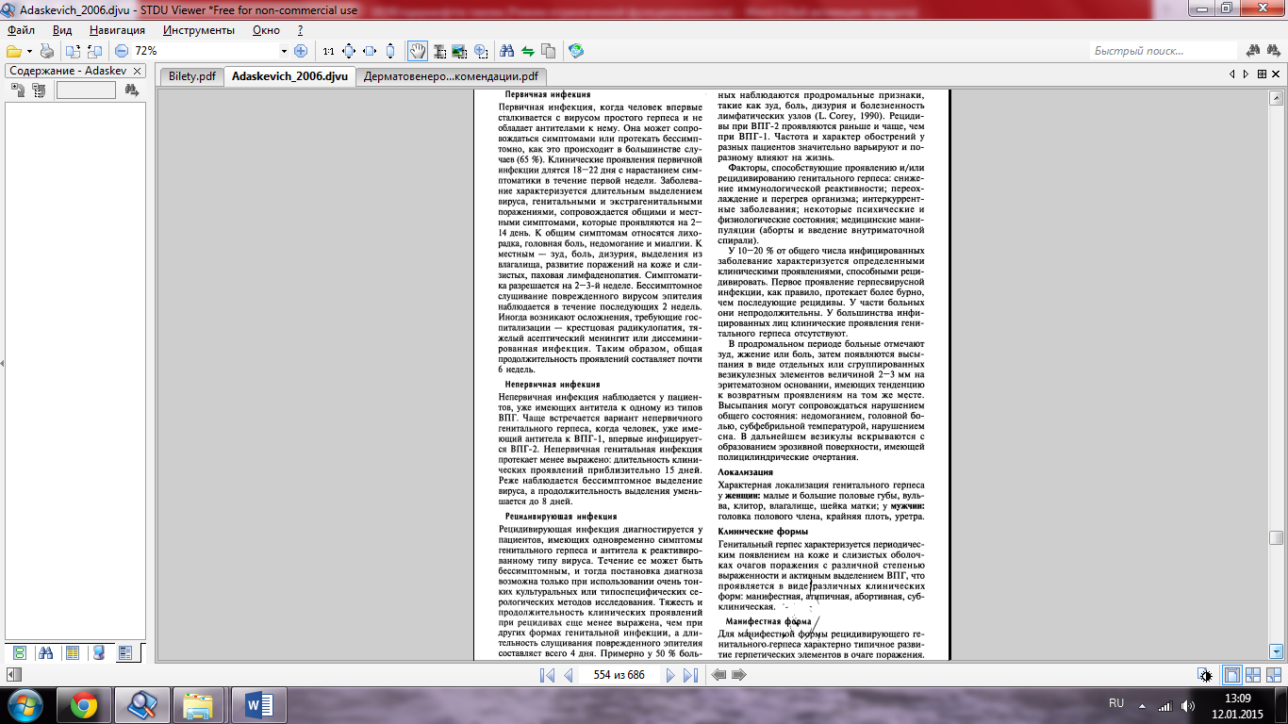Click the Quick search field
The width and height of the screenshot is (1288, 724).
pos(1164,51)
